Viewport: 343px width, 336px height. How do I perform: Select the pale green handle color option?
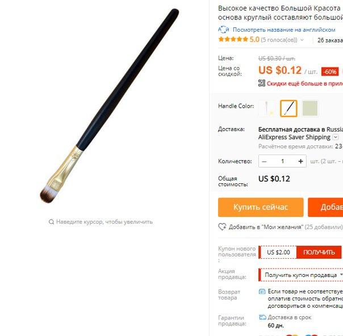310,108
